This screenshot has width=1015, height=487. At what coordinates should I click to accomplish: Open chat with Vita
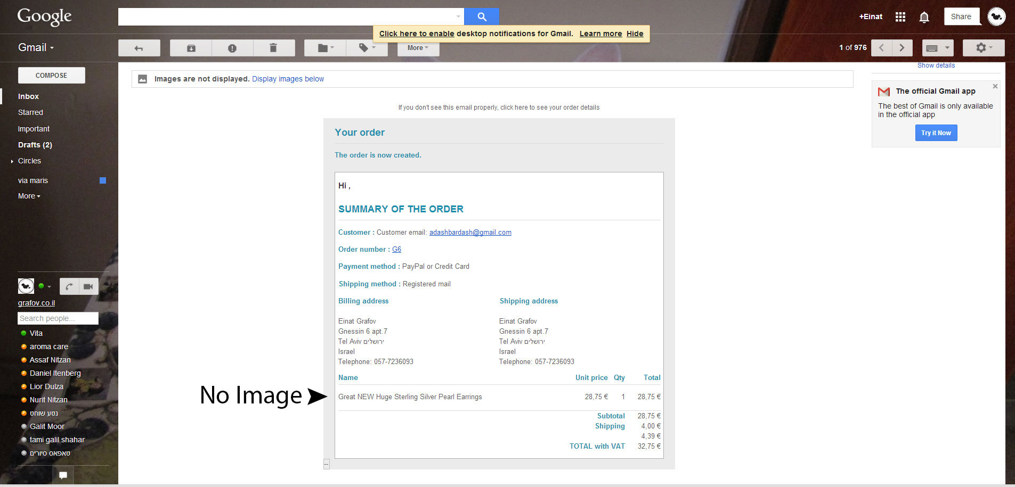click(36, 333)
